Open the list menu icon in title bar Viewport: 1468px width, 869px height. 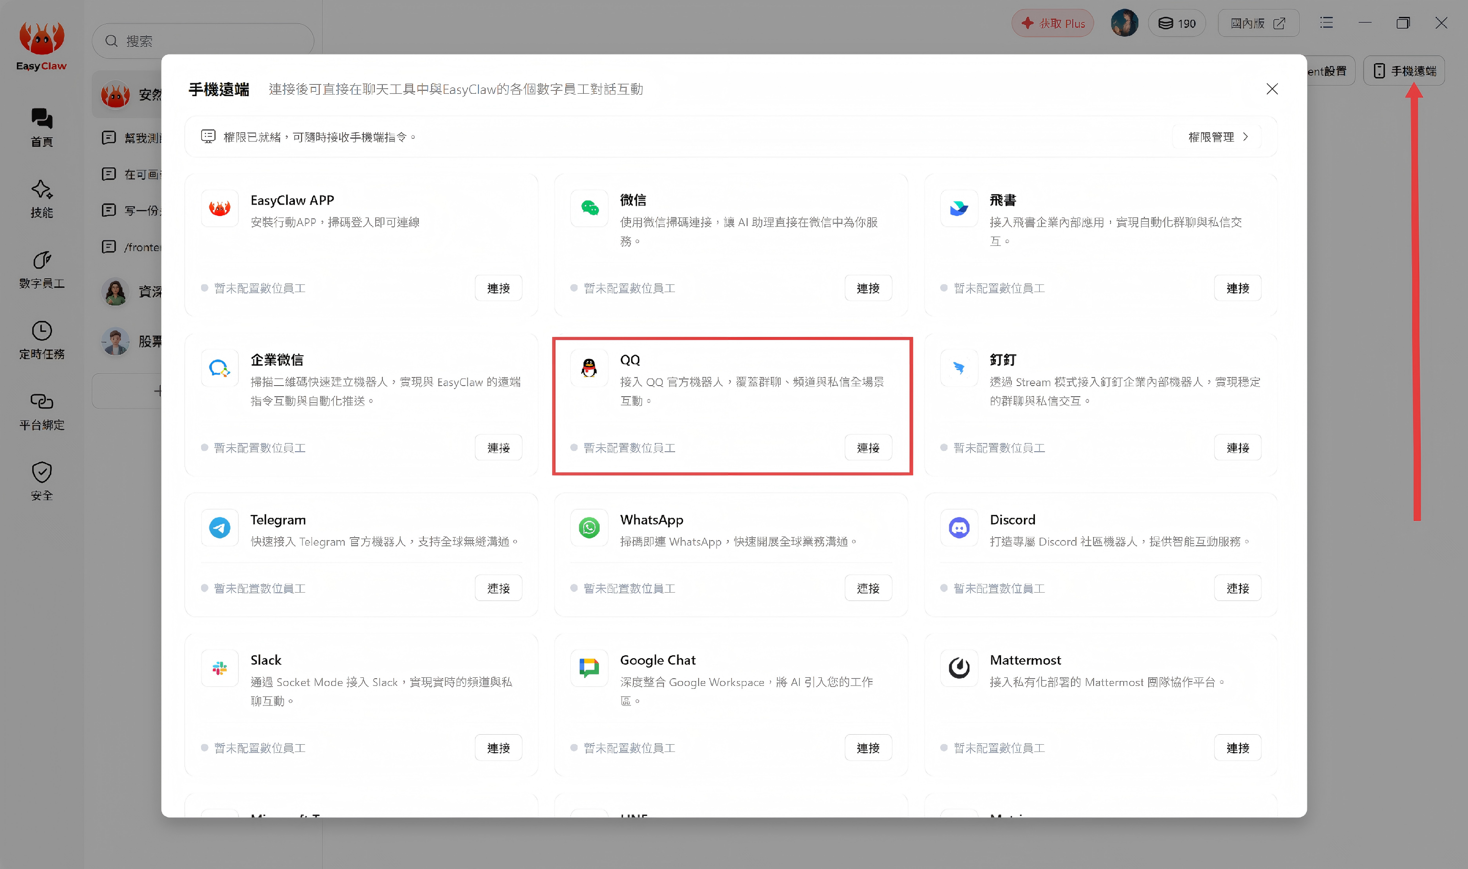tap(1327, 23)
